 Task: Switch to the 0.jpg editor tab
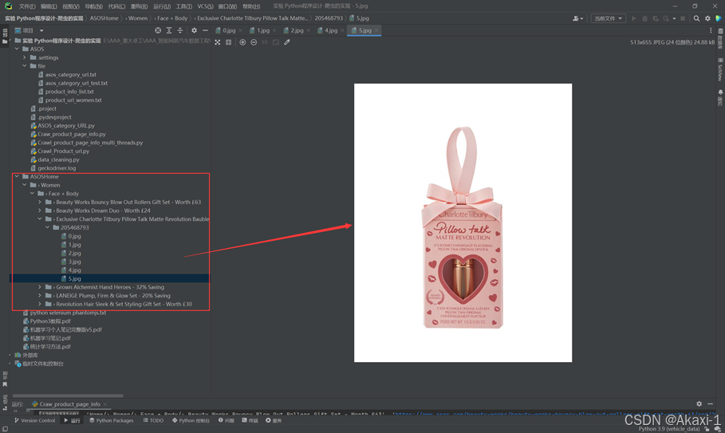pos(228,30)
